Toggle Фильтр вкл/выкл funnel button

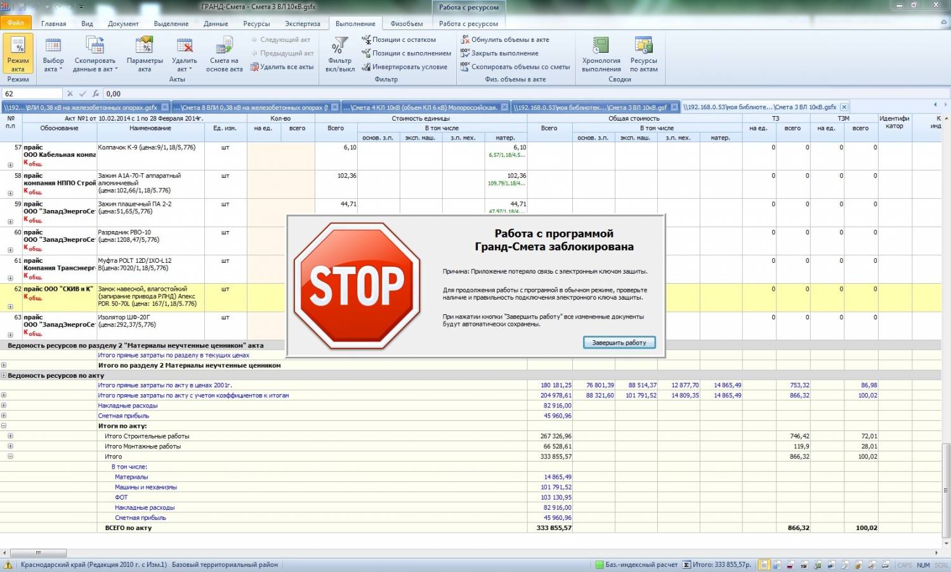[x=340, y=54]
